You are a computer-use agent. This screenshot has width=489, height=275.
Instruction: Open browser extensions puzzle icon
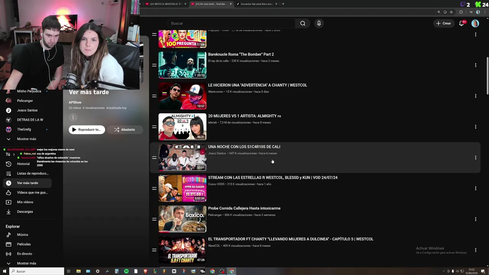coord(461,12)
